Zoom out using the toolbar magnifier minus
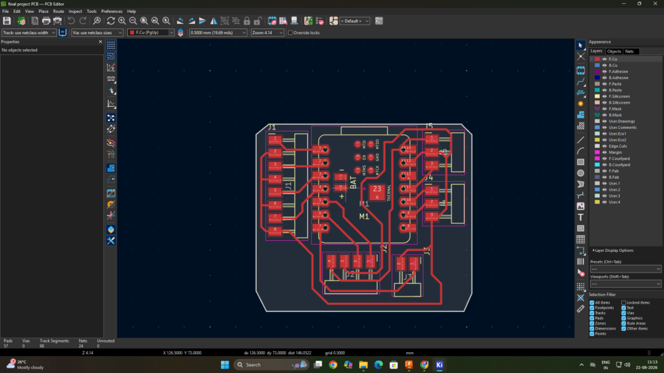This screenshot has width=664, height=373. (x=133, y=21)
